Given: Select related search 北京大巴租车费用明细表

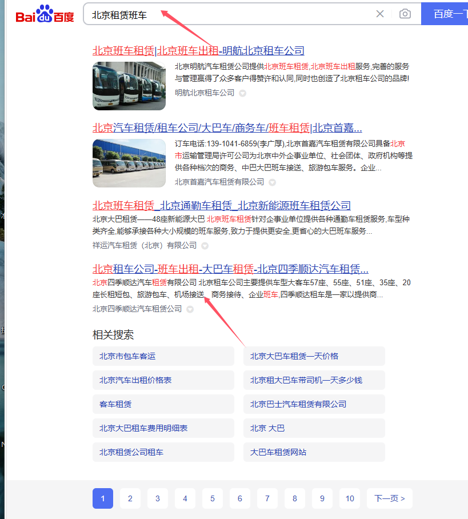Looking at the screenshot, I should pyautogui.click(x=163, y=428).
